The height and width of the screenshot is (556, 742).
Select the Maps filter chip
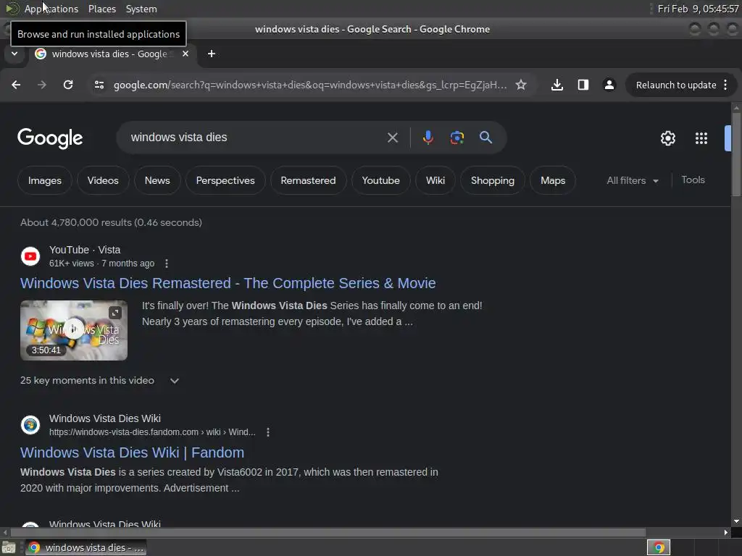pos(553,180)
